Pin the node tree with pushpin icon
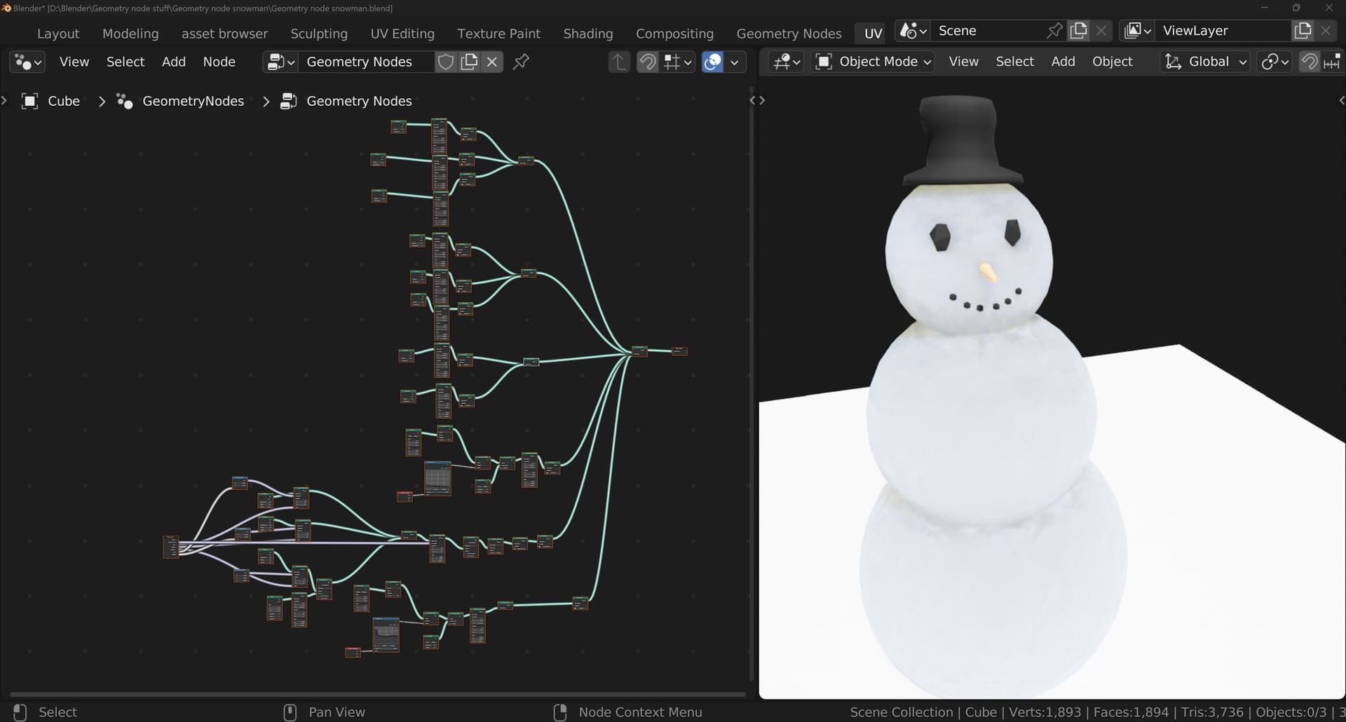 pyautogui.click(x=521, y=62)
